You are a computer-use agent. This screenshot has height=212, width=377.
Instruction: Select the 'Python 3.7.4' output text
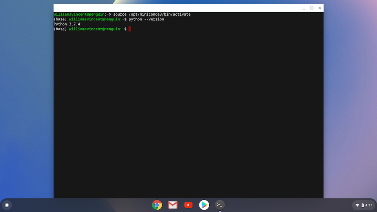click(67, 24)
